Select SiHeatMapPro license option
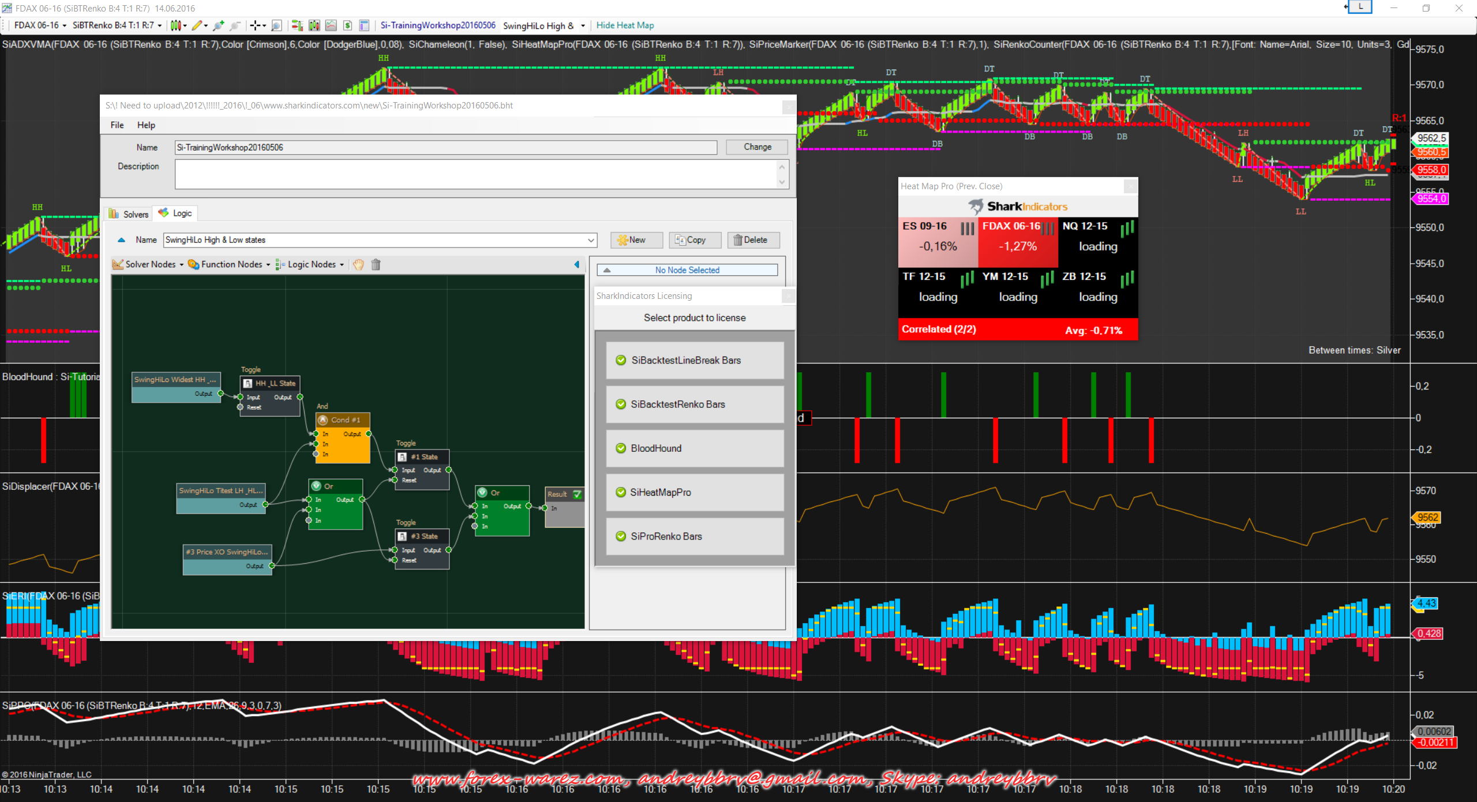The image size is (1477, 802). (x=695, y=492)
